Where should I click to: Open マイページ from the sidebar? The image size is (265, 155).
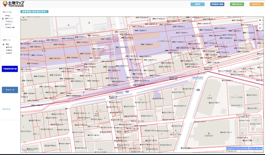(10, 90)
